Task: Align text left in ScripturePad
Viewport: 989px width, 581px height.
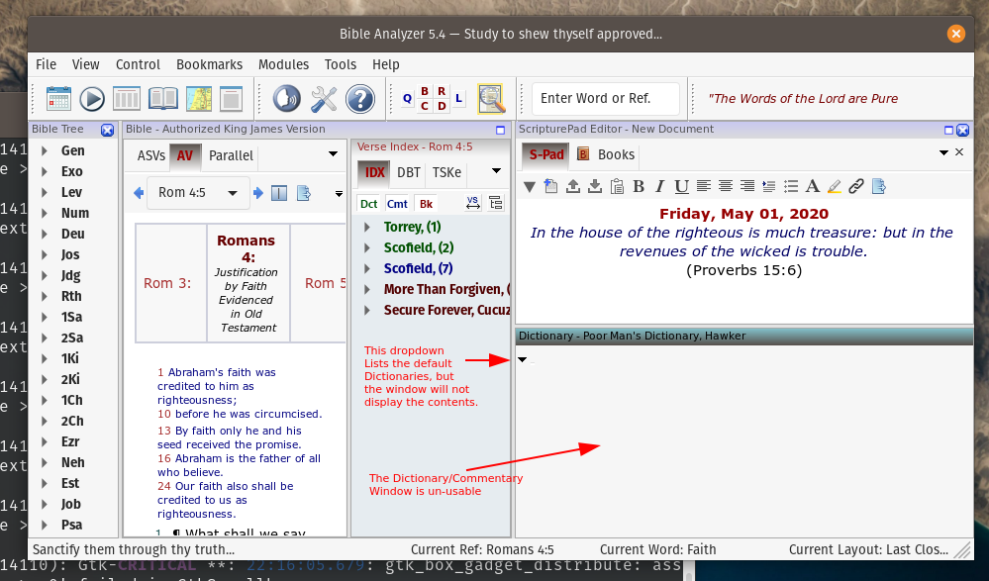Action: point(703,186)
